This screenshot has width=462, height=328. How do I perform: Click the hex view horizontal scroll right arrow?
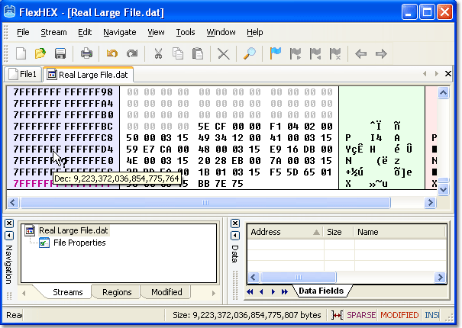(430, 203)
